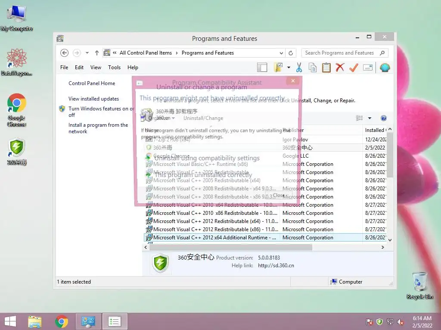Click the Cut scissors icon
The height and width of the screenshot is (330, 441).
(x=299, y=67)
